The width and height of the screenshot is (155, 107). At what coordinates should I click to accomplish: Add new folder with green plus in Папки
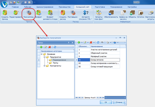41,47
